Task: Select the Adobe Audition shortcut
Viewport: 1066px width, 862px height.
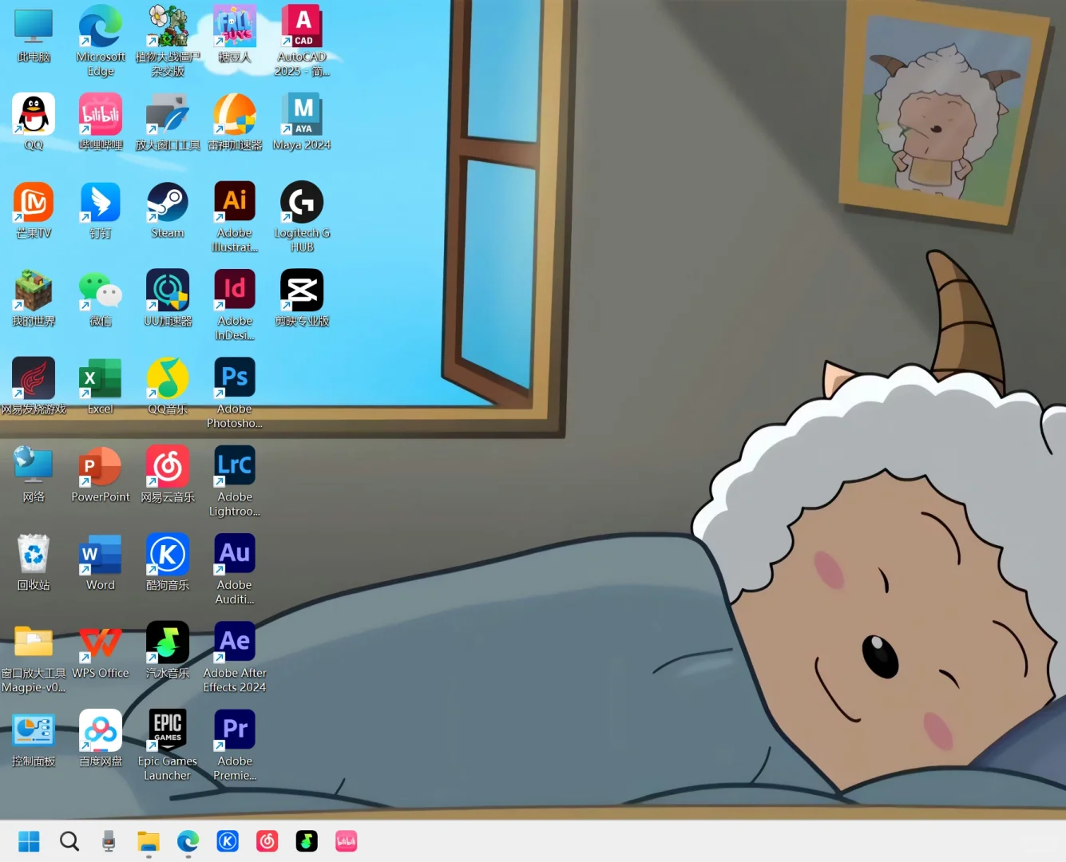Action: pos(235,569)
